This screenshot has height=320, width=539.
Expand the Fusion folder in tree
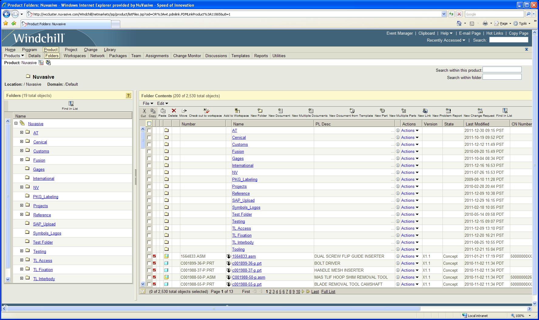[22, 160]
